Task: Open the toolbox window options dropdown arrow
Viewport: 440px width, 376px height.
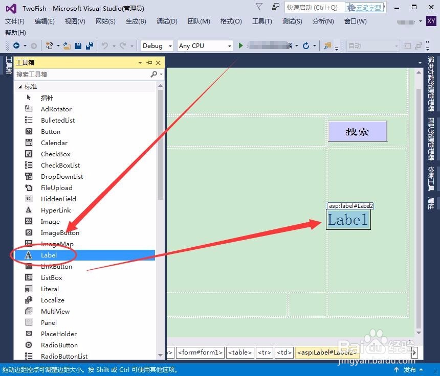Action: point(140,63)
